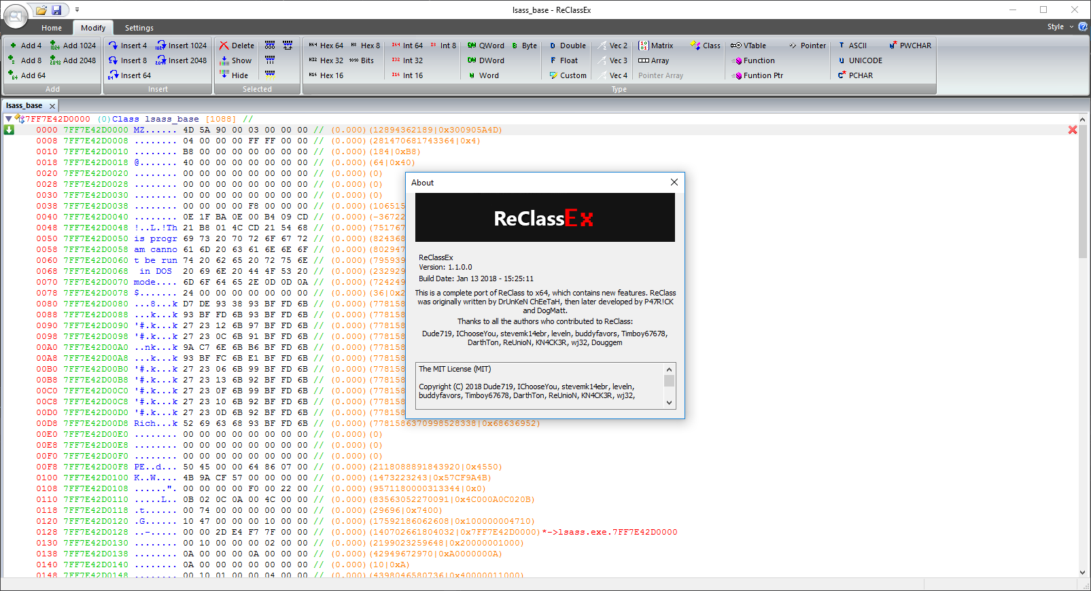The height and width of the screenshot is (591, 1091).
Task: Set type to Double
Action: click(568, 46)
